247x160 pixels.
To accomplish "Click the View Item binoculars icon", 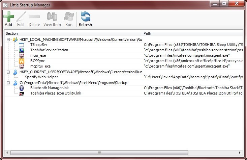I will click(x=52, y=17).
